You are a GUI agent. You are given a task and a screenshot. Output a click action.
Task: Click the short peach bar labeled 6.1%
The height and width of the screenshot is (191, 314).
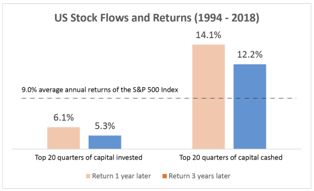[63, 137]
